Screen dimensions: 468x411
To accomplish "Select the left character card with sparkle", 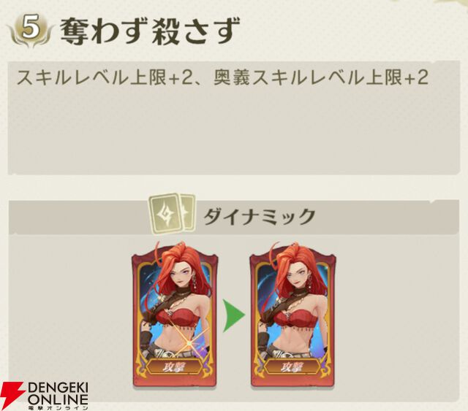I will pos(175,315).
